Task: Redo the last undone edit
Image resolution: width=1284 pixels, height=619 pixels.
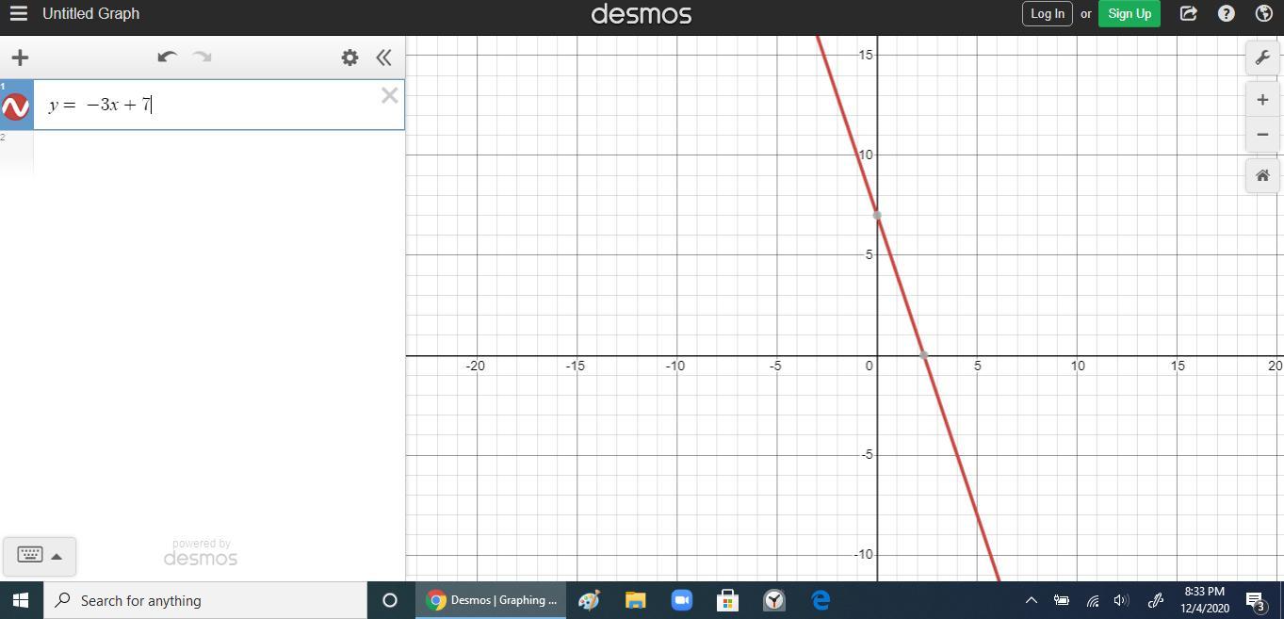Action: [x=202, y=57]
